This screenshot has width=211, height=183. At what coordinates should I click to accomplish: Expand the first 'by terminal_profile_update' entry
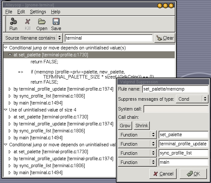pos(10,89)
